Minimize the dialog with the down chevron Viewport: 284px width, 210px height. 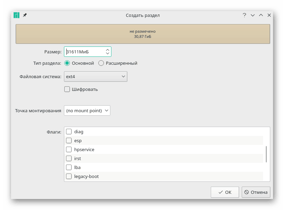(253, 15)
